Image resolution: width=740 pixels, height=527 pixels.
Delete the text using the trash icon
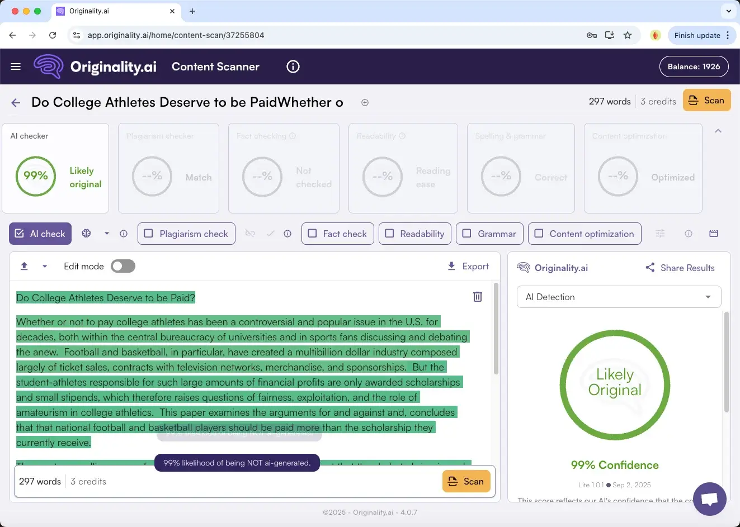(478, 297)
